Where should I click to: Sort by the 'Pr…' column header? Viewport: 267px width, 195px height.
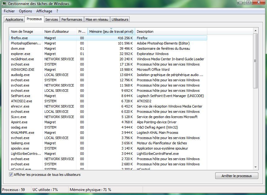(82, 32)
